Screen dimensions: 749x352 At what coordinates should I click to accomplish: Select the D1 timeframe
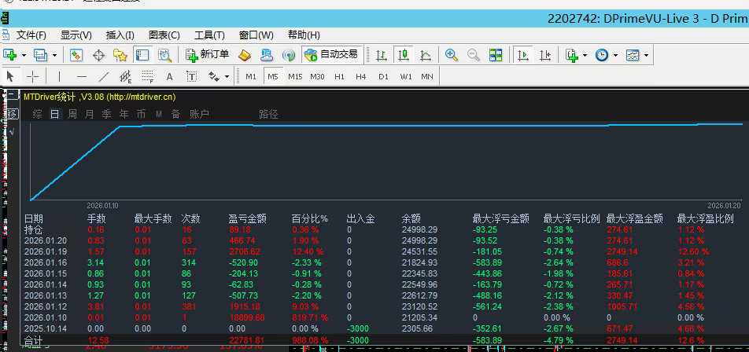coord(383,76)
